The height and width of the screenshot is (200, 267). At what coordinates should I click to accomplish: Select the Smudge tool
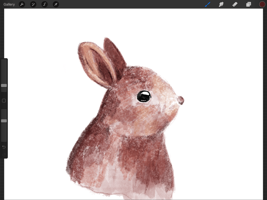pos(221,4)
